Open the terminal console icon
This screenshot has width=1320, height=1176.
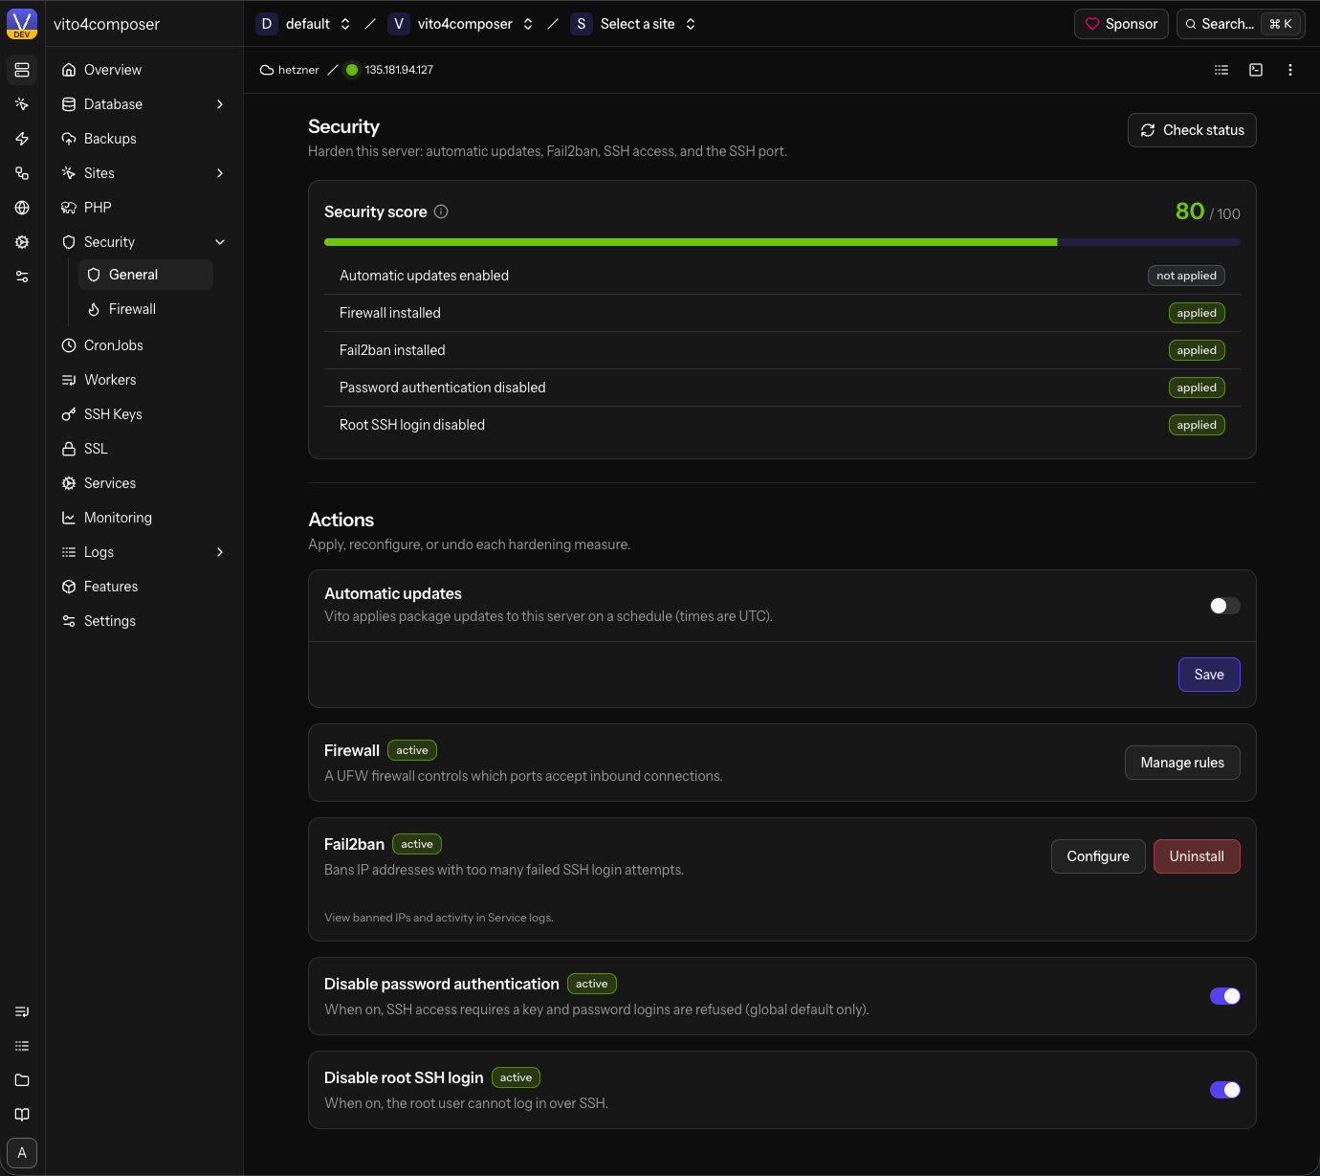click(1256, 70)
